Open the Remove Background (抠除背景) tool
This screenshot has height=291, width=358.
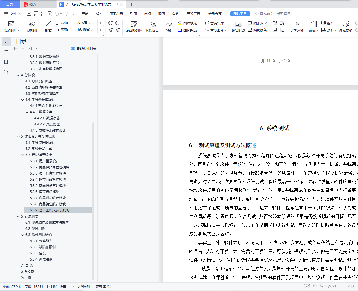(153, 27)
